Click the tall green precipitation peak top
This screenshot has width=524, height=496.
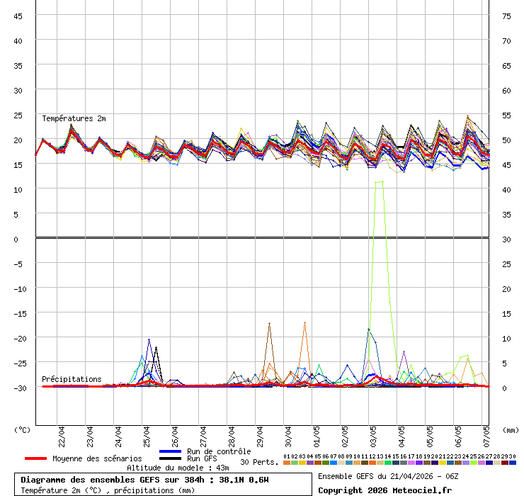point(379,182)
